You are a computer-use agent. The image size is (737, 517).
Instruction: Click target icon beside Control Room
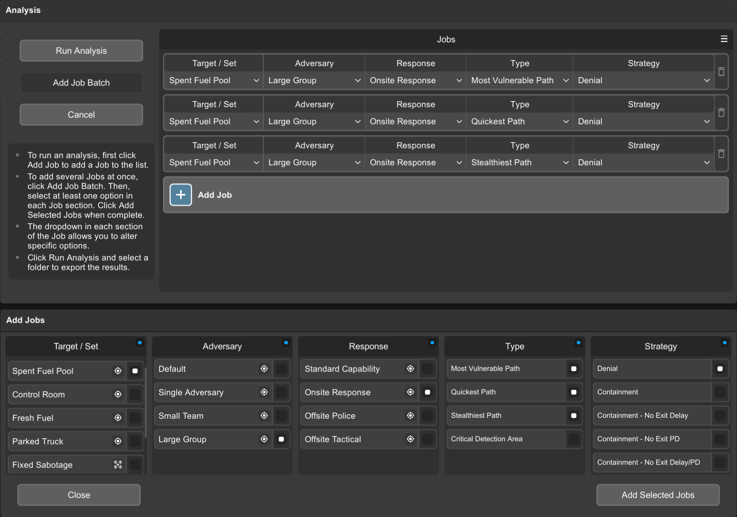click(118, 394)
